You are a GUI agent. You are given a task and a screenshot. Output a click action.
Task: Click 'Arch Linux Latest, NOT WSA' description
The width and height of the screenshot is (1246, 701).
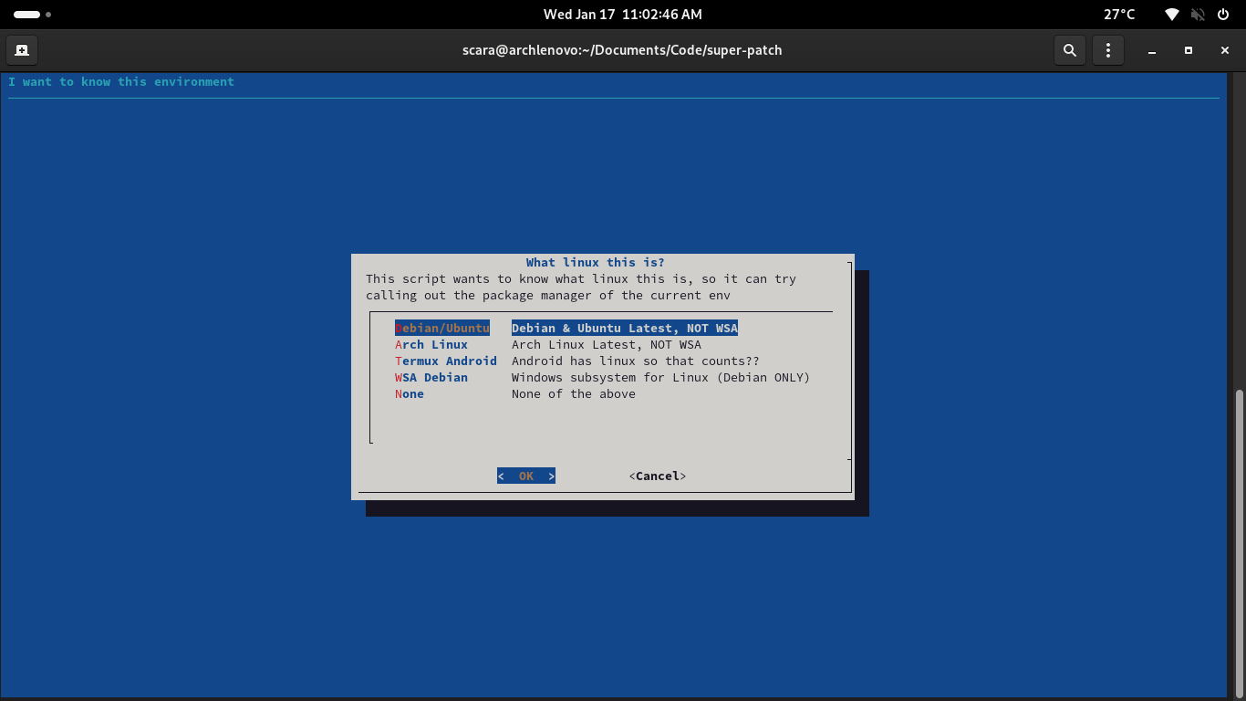point(607,344)
